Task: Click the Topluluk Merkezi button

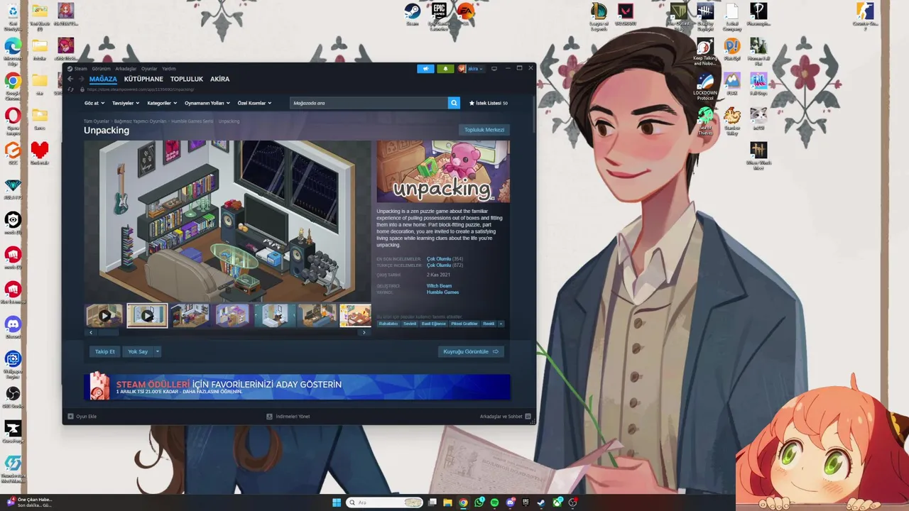Action: tap(484, 130)
